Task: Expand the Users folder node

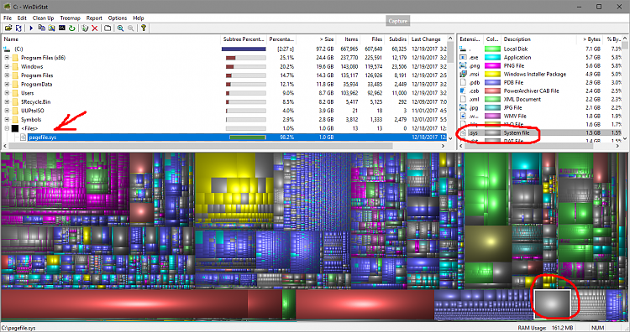Action: coord(7,93)
